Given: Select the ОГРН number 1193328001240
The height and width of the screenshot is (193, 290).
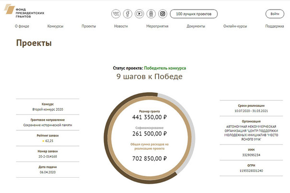Looking at the screenshot, I should coord(251,170).
